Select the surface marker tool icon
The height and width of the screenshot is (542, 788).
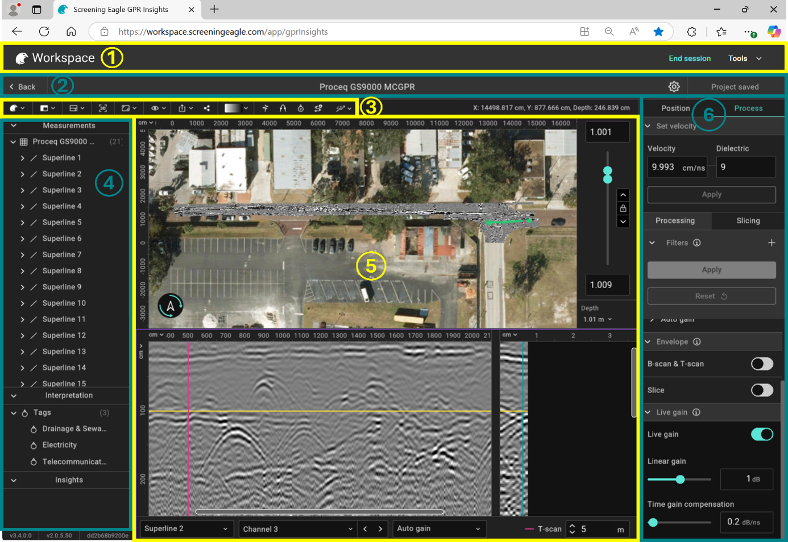(265, 108)
